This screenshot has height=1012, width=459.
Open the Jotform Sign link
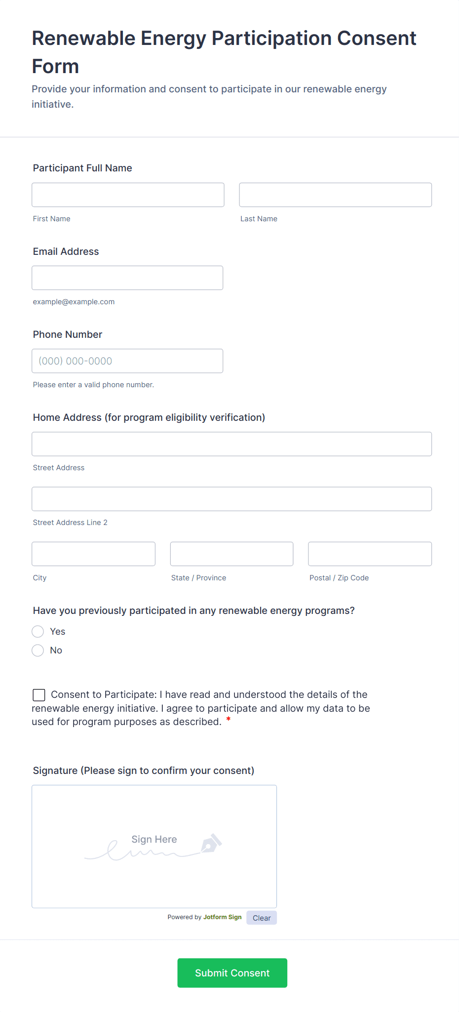(222, 917)
